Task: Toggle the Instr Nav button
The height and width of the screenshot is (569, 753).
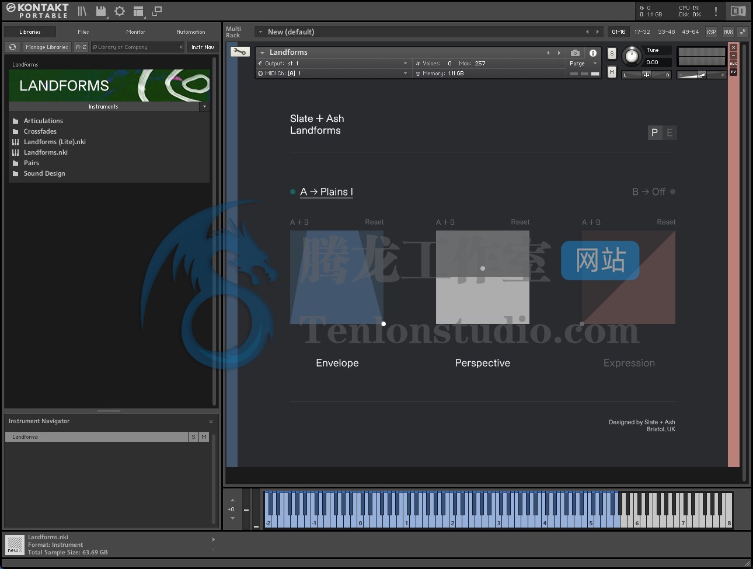Action: pyautogui.click(x=203, y=47)
